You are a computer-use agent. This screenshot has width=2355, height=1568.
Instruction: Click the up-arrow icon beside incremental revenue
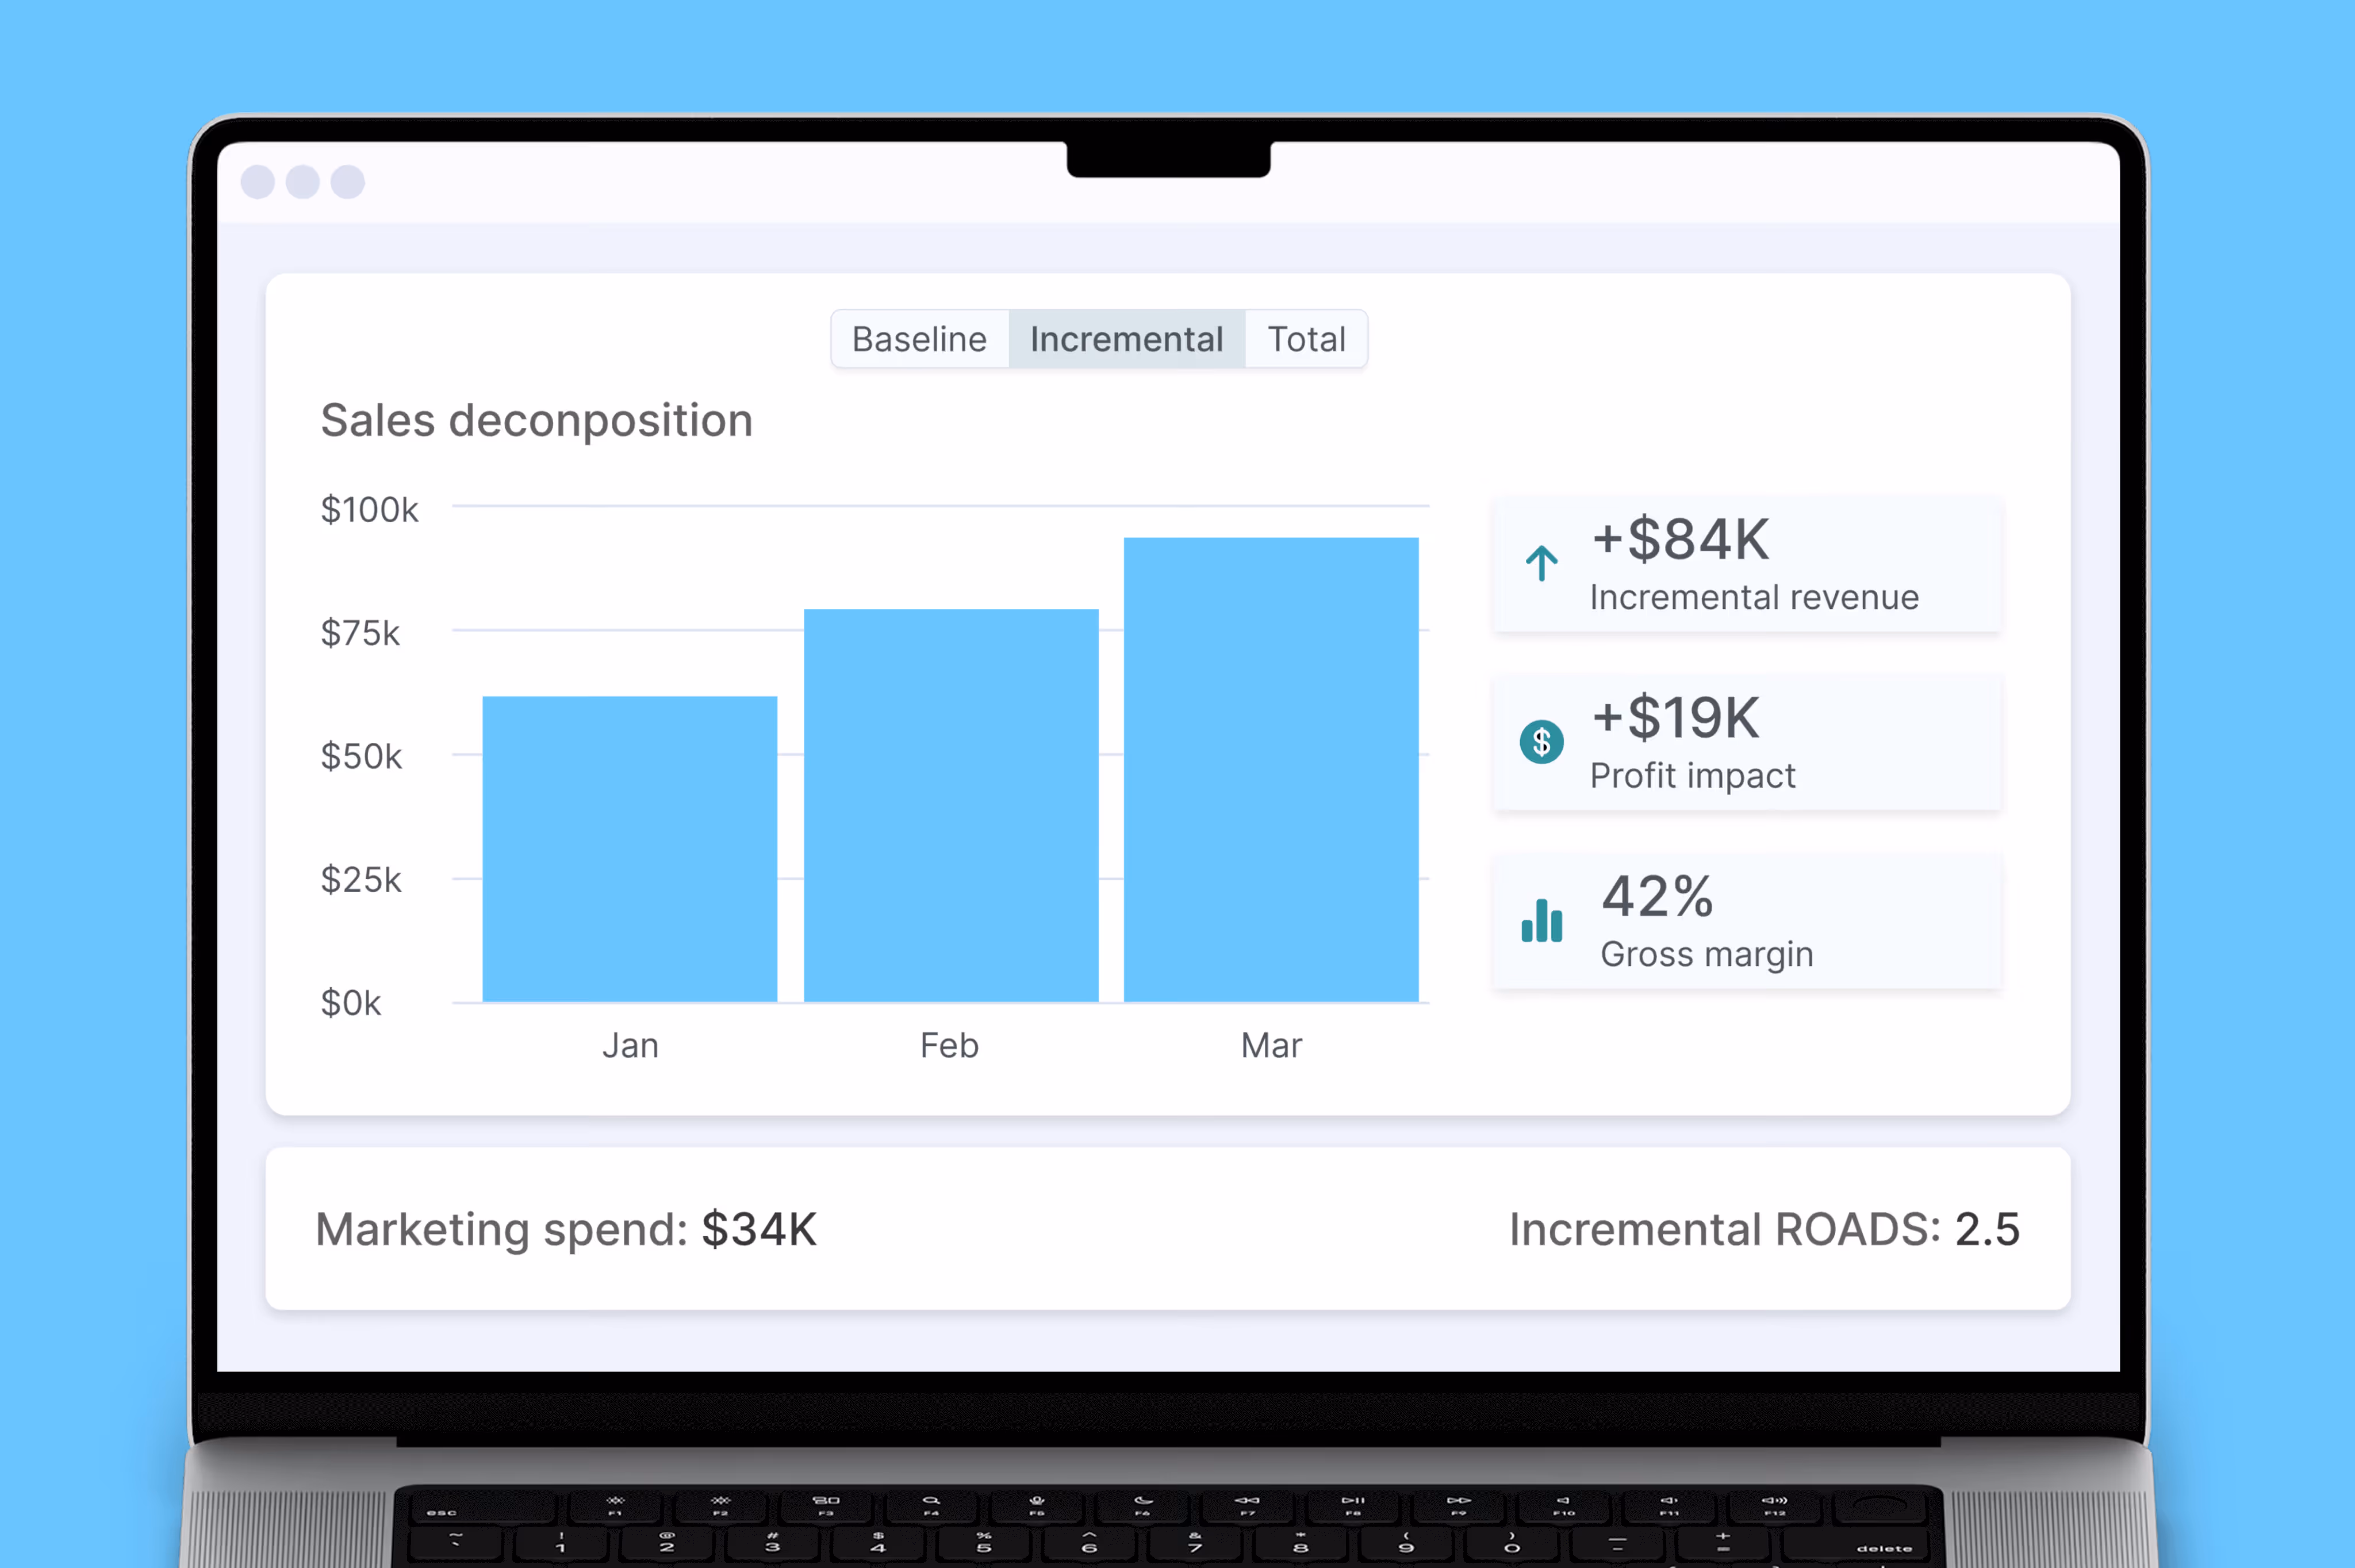[x=1541, y=563]
